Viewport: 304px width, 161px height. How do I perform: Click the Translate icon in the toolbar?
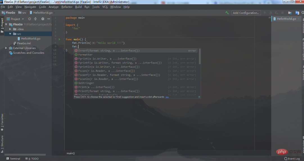coord(297,13)
